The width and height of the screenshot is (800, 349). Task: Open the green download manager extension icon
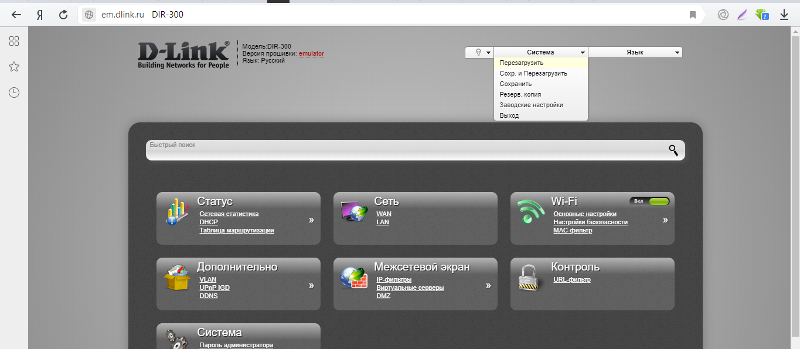(762, 15)
